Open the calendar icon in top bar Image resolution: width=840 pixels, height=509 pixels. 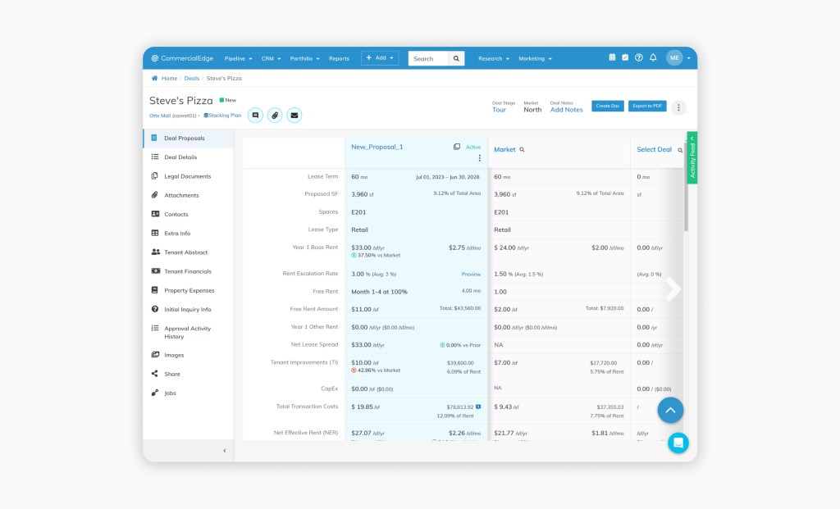pos(612,57)
